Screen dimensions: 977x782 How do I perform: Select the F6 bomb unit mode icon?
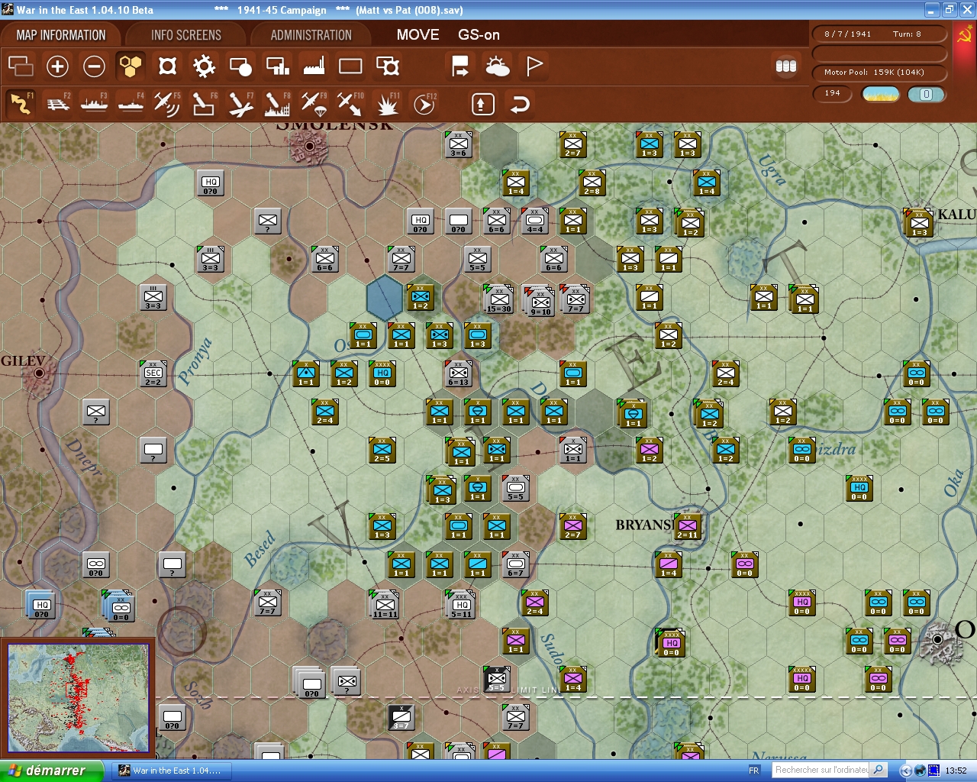click(x=204, y=104)
